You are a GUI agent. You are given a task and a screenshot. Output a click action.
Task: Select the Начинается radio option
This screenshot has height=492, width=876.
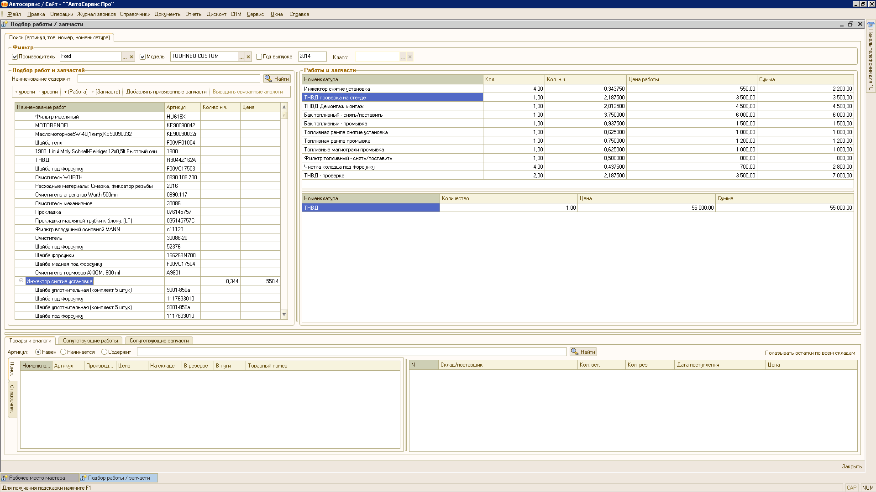click(x=63, y=352)
